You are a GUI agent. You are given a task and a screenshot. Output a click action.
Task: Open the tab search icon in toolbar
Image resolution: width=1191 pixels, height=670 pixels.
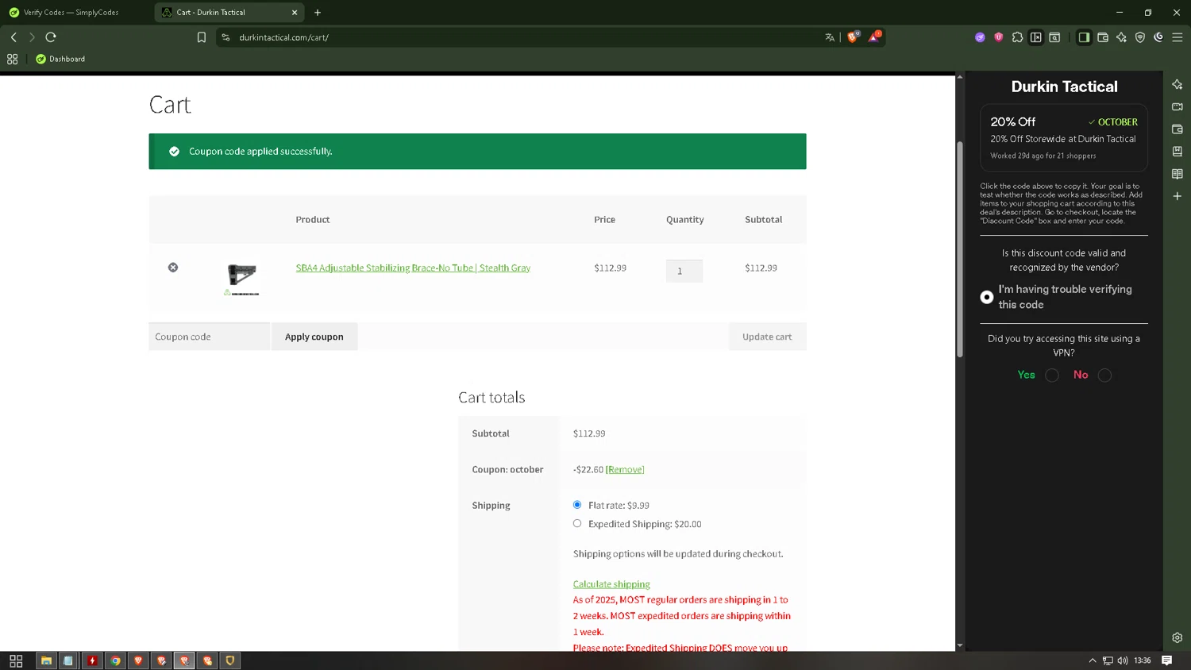tap(1054, 37)
